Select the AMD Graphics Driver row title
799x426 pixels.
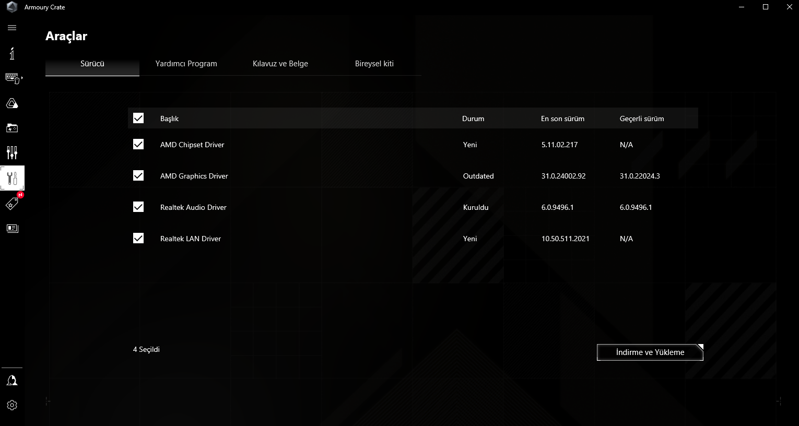point(194,176)
